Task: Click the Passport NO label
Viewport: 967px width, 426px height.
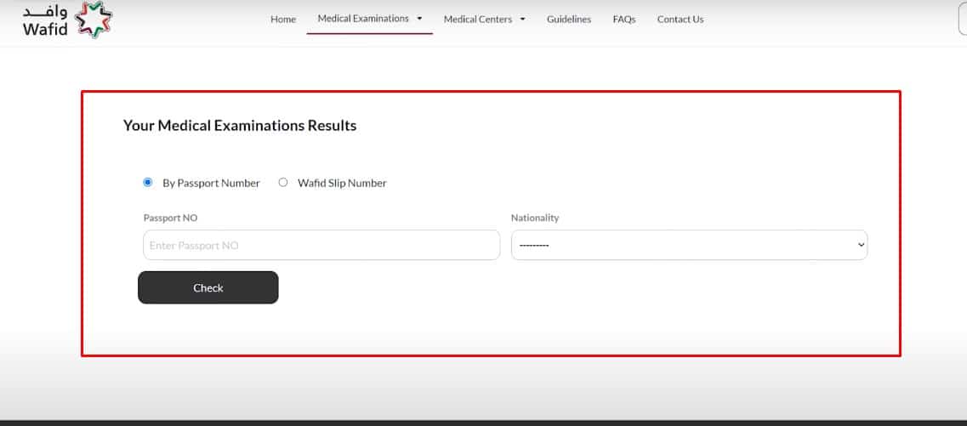Action: [x=170, y=218]
